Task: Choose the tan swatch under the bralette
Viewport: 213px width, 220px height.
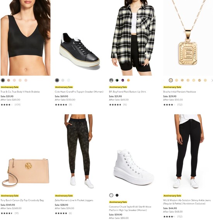Action: [9, 80]
